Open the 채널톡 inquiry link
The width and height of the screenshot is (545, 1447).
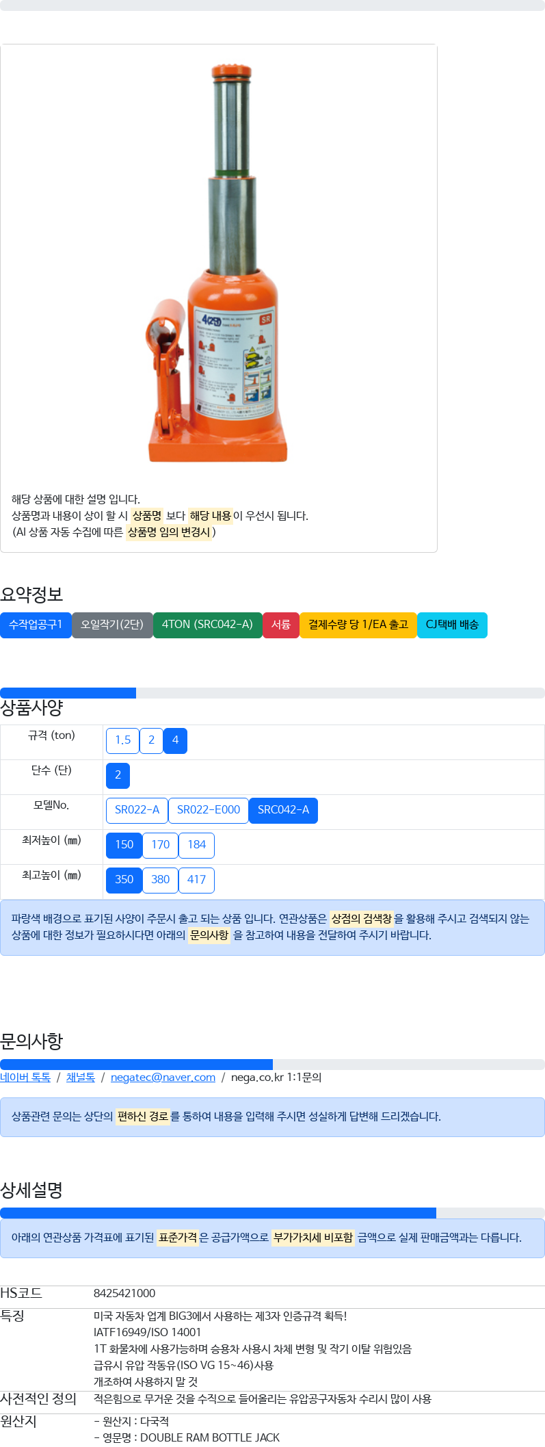[x=81, y=1078]
